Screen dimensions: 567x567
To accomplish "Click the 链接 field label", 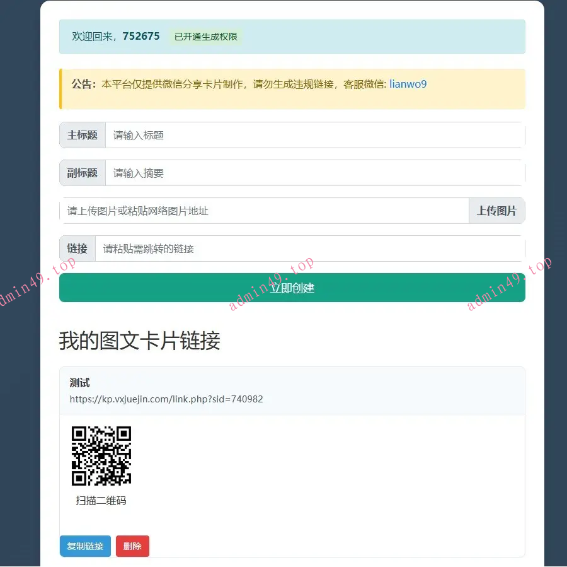I will click(x=77, y=248).
